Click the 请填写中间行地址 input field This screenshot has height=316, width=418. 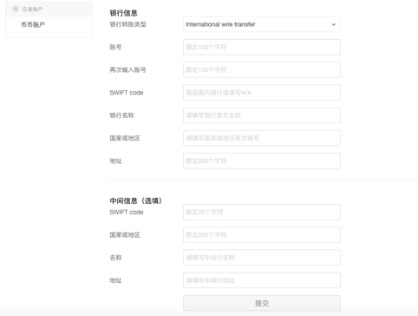tap(262, 280)
